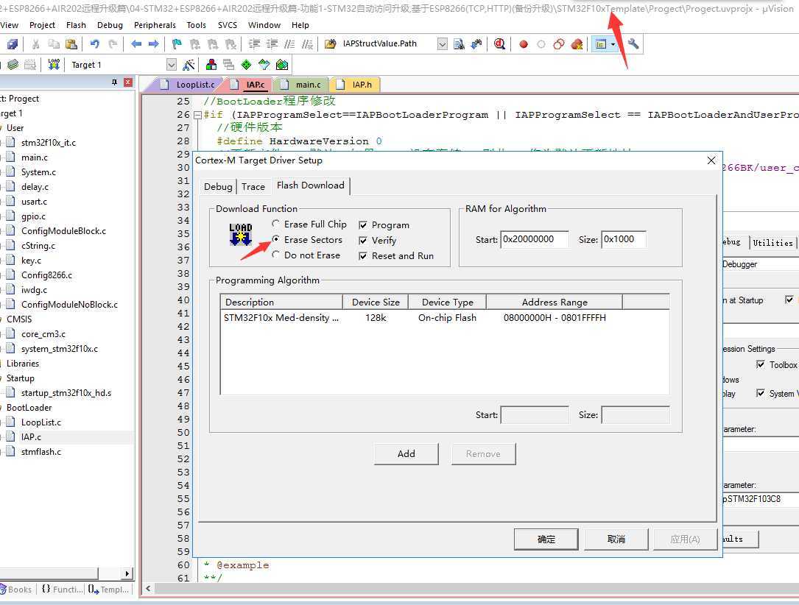Screen dimensions: 799x605
Task: Start the debug session icon
Action: point(499,44)
